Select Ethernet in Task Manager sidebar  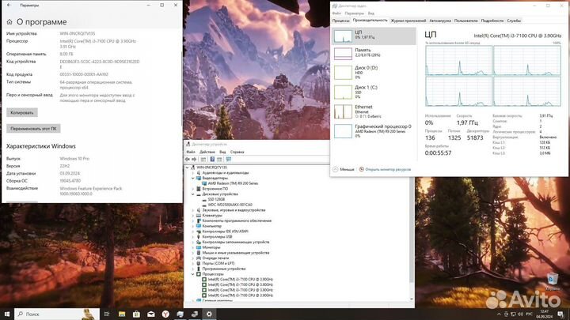coord(372,111)
